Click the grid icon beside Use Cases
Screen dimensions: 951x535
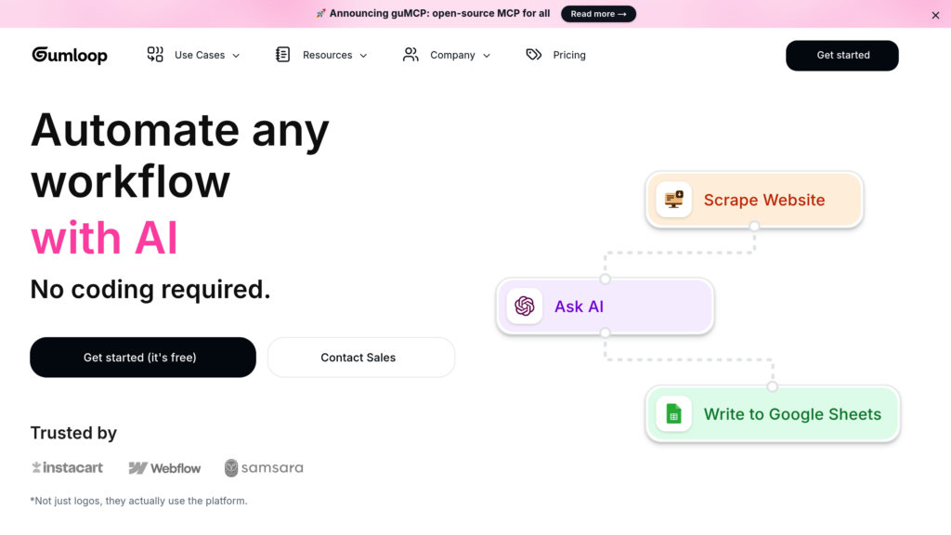point(154,55)
